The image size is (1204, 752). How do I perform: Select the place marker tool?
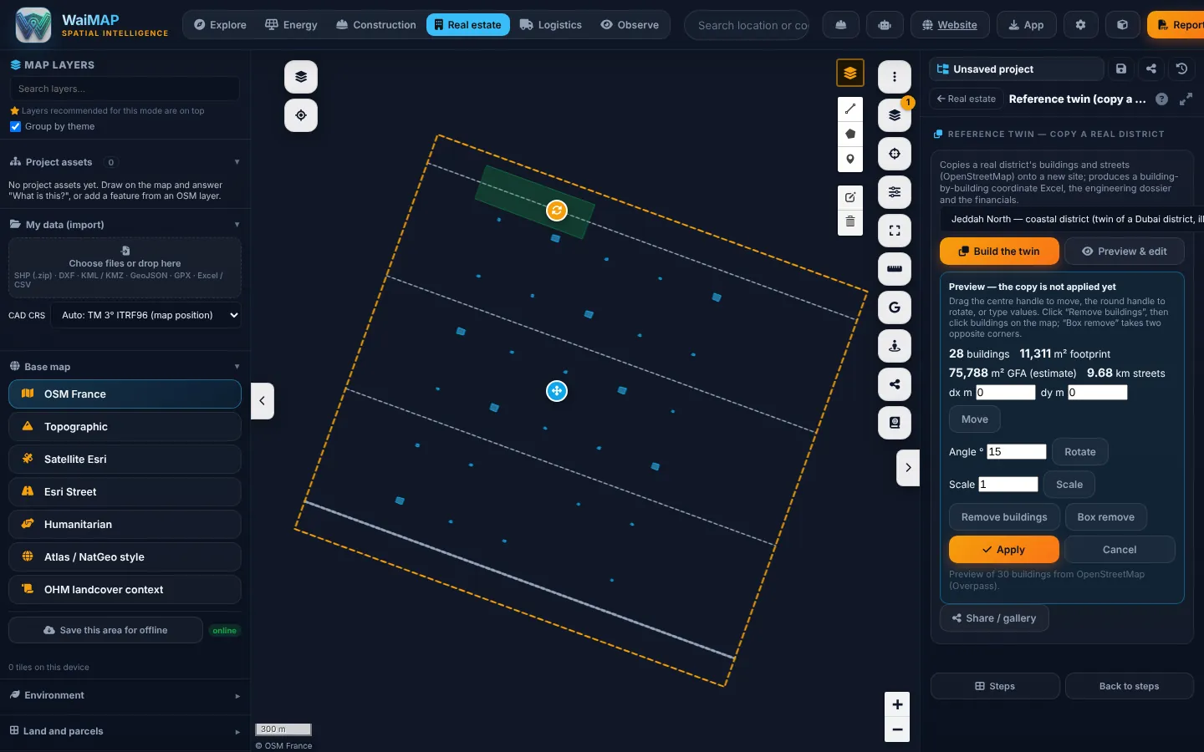[x=850, y=159]
